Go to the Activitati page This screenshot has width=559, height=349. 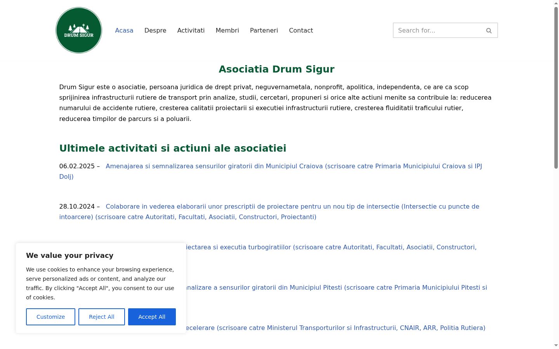191,30
